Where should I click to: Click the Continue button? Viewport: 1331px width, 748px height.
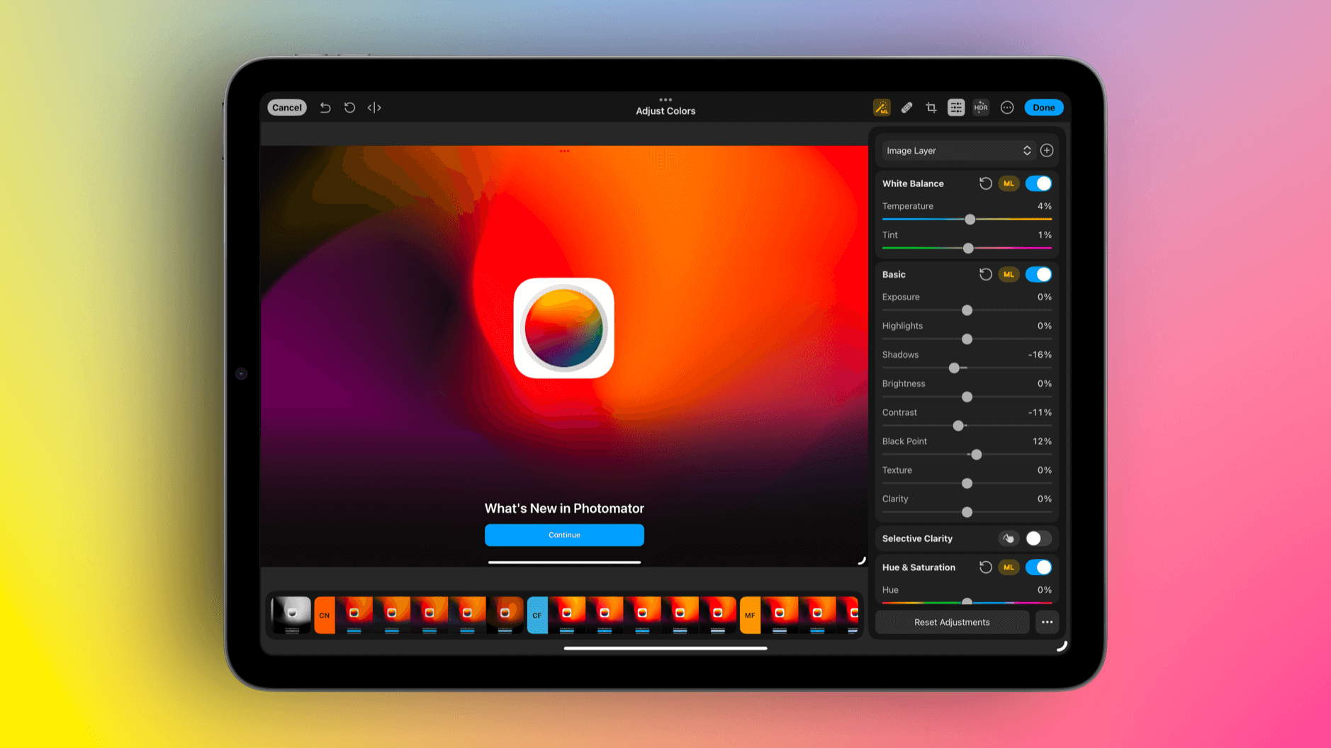[x=564, y=535]
